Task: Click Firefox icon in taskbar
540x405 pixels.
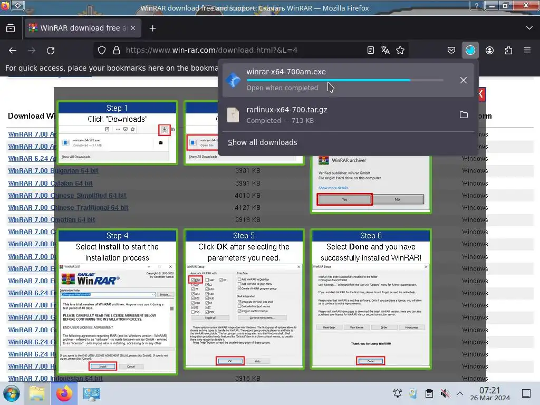Action: coord(64,393)
